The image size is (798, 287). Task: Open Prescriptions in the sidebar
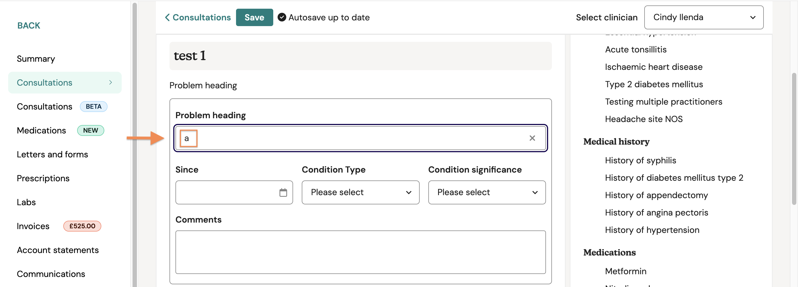[43, 178]
